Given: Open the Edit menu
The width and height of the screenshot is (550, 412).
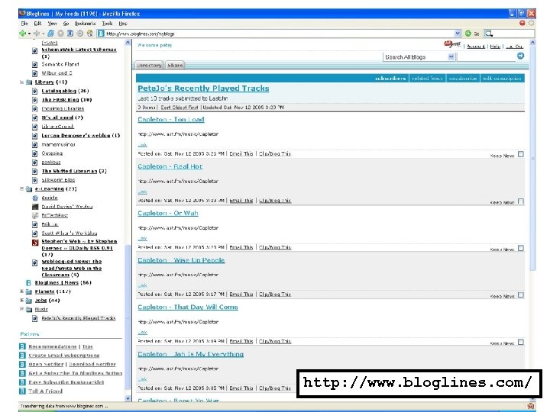Looking at the screenshot, I should (x=37, y=24).
